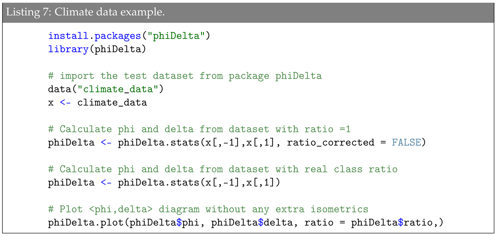Click the comment mentioning ratio =1

(x=199, y=129)
